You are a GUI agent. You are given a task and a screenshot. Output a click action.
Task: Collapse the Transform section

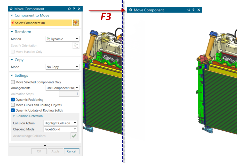pos(12,32)
